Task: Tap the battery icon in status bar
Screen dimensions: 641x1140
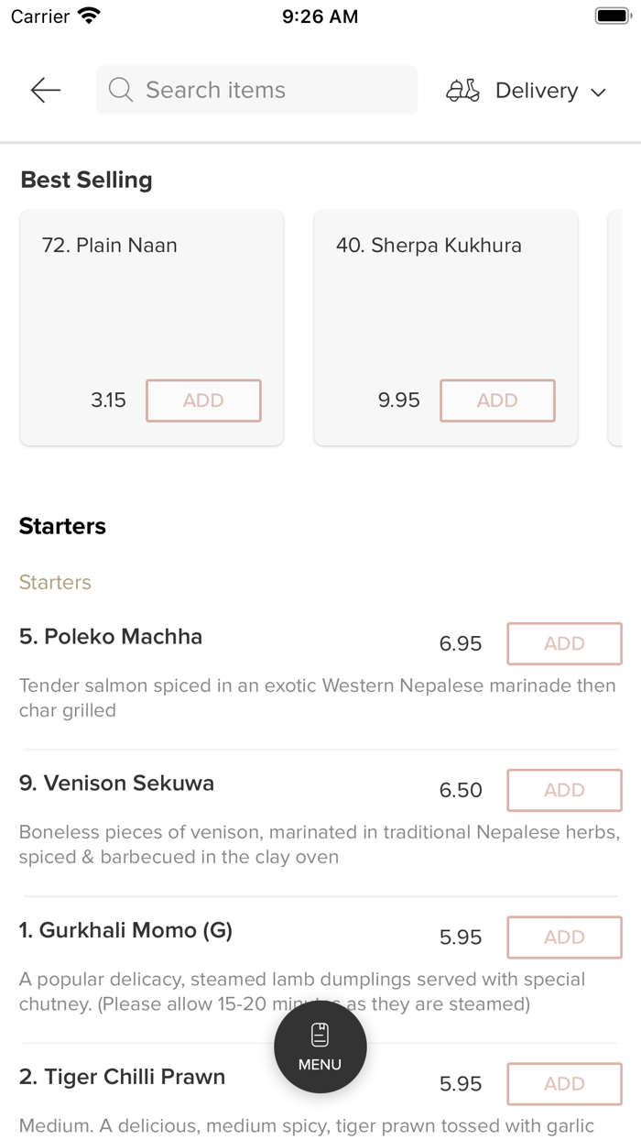Action: click(x=613, y=16)
